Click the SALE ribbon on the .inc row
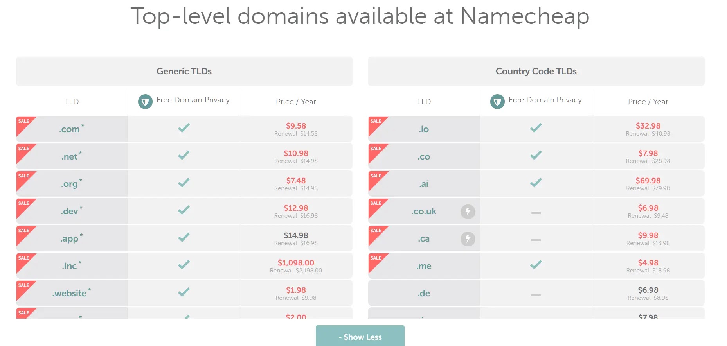This screenshot has height=346, width=727. click(24, 260)
